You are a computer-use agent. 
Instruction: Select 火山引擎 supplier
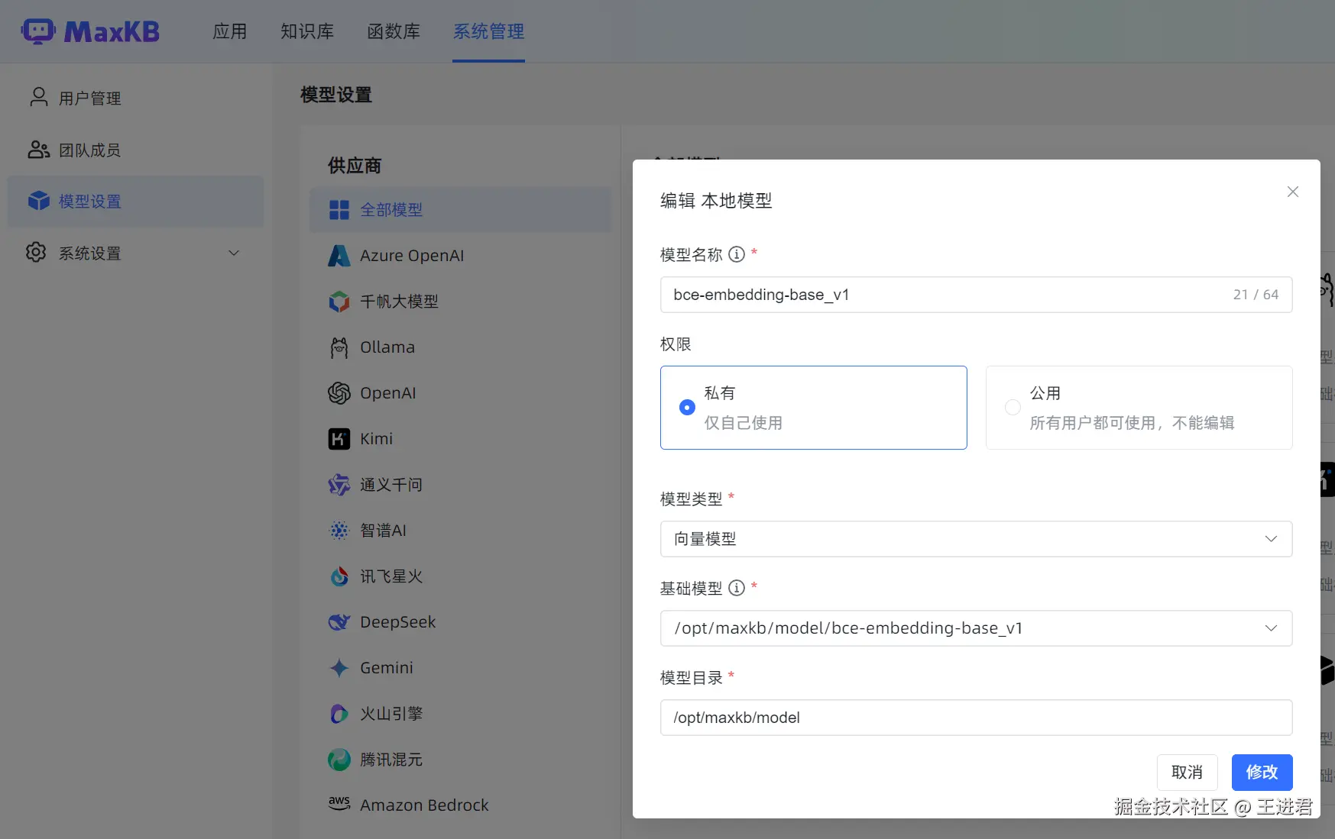coord(460,714)
